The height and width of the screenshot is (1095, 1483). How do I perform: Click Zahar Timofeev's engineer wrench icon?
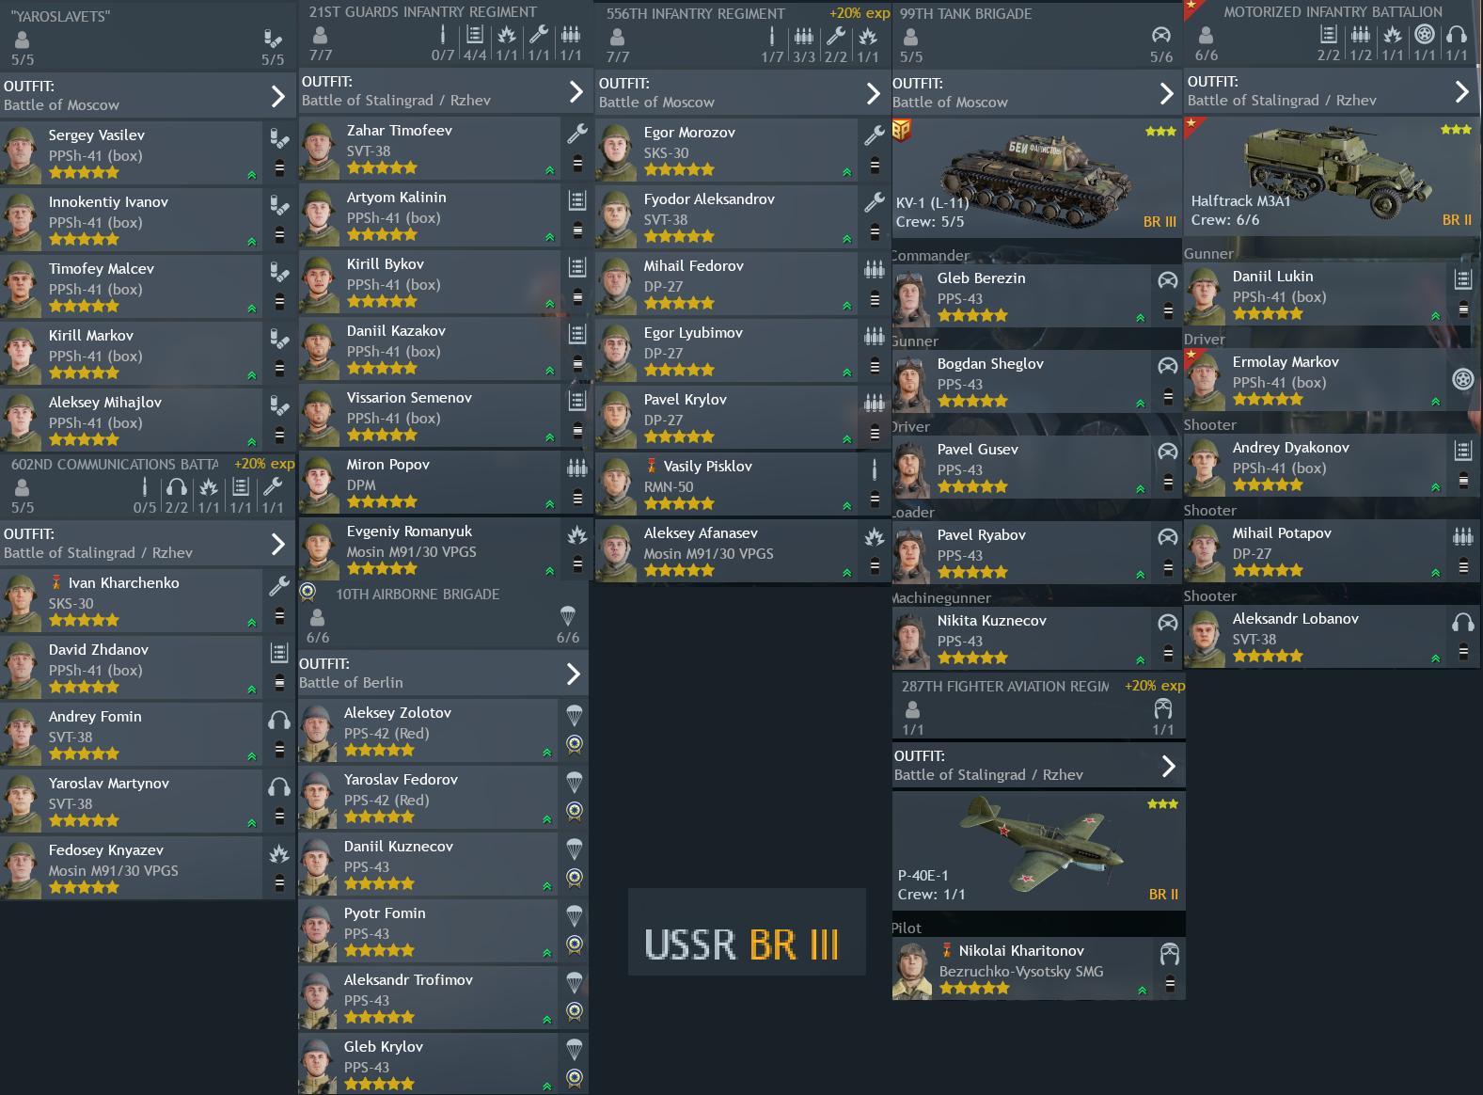coord(577,134)
